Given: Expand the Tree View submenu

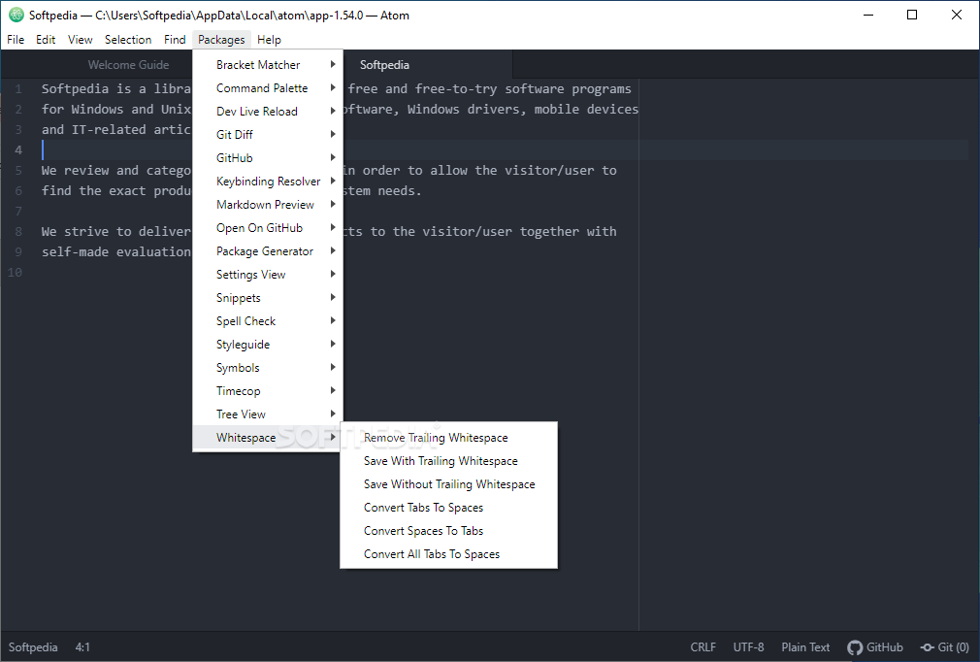Looking at the screenshot, I should 268,414.
